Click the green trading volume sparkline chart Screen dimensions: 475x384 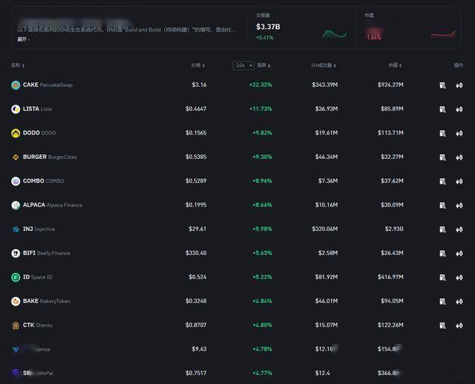point(335,34)
